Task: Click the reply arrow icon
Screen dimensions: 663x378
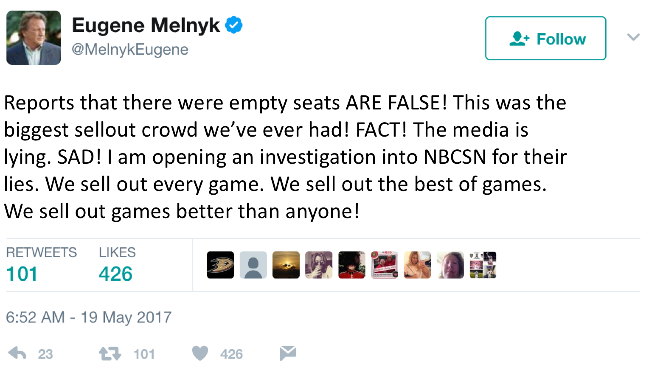Action: (17, 353)
